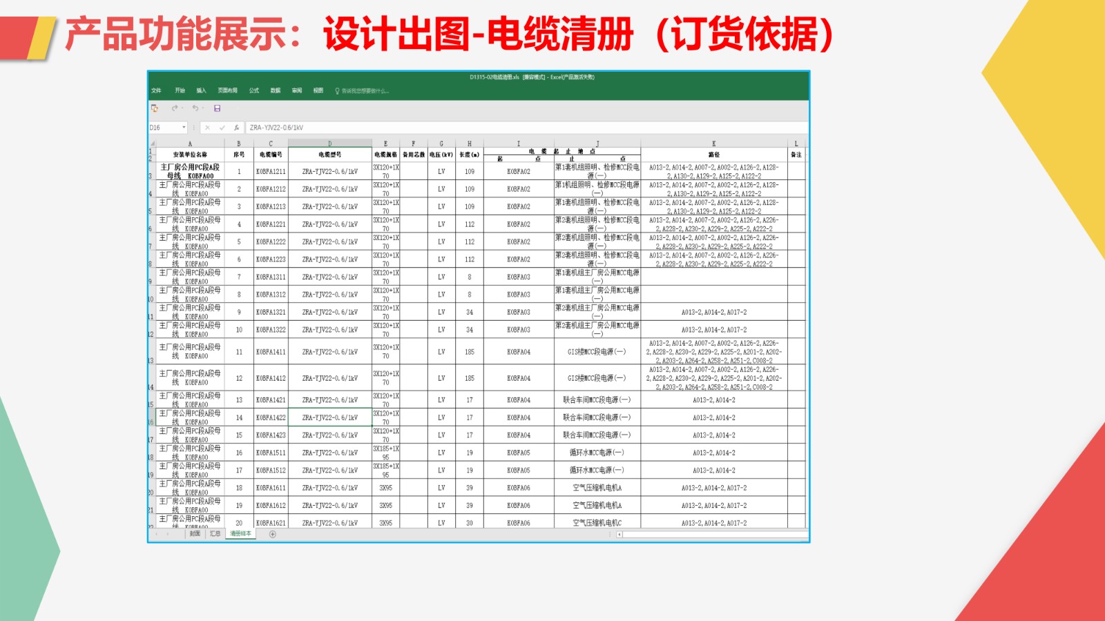Click the horizontal scrollbar left arrow
This screenshot has height=621, width=1105.
tap(619, 534)
